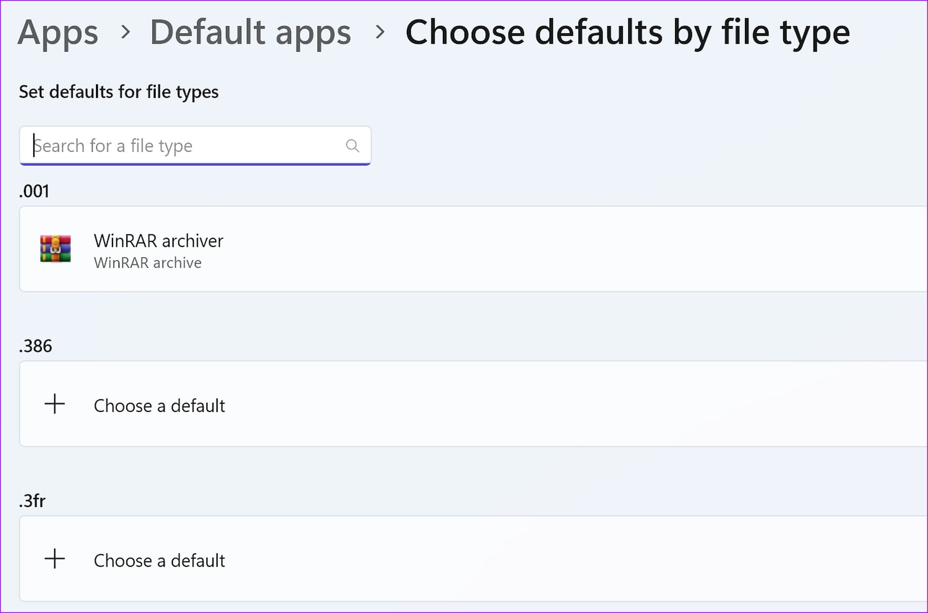
Task: Click chevron before Choose defaults by file type
Action: click(x=380, y=32)
